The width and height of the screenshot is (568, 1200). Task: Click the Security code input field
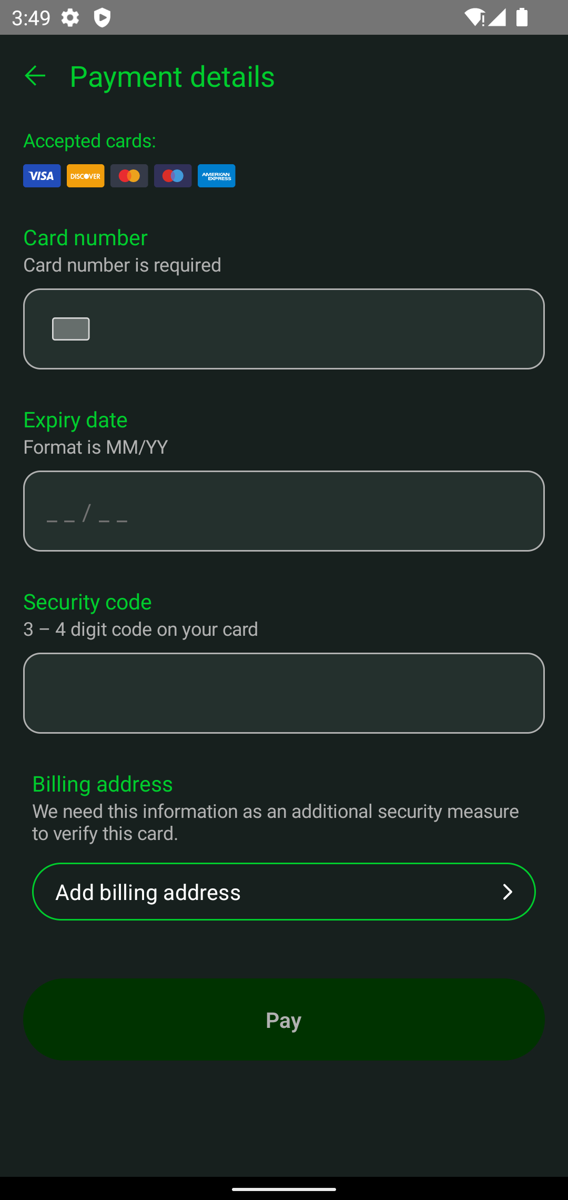pyautogui.click(x=284, y=693)
